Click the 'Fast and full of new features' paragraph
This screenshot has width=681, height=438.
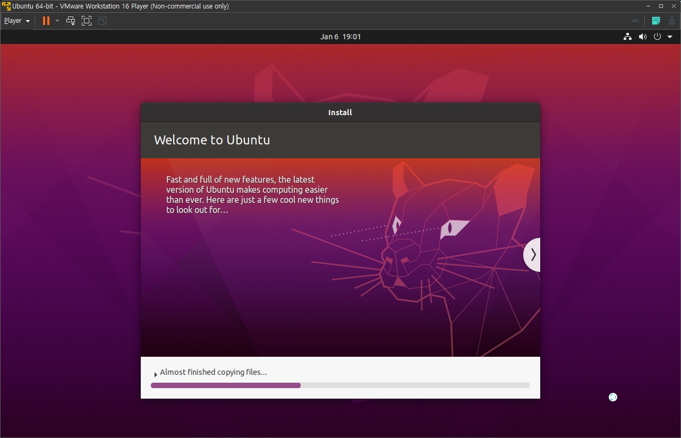tap(252, 195)
